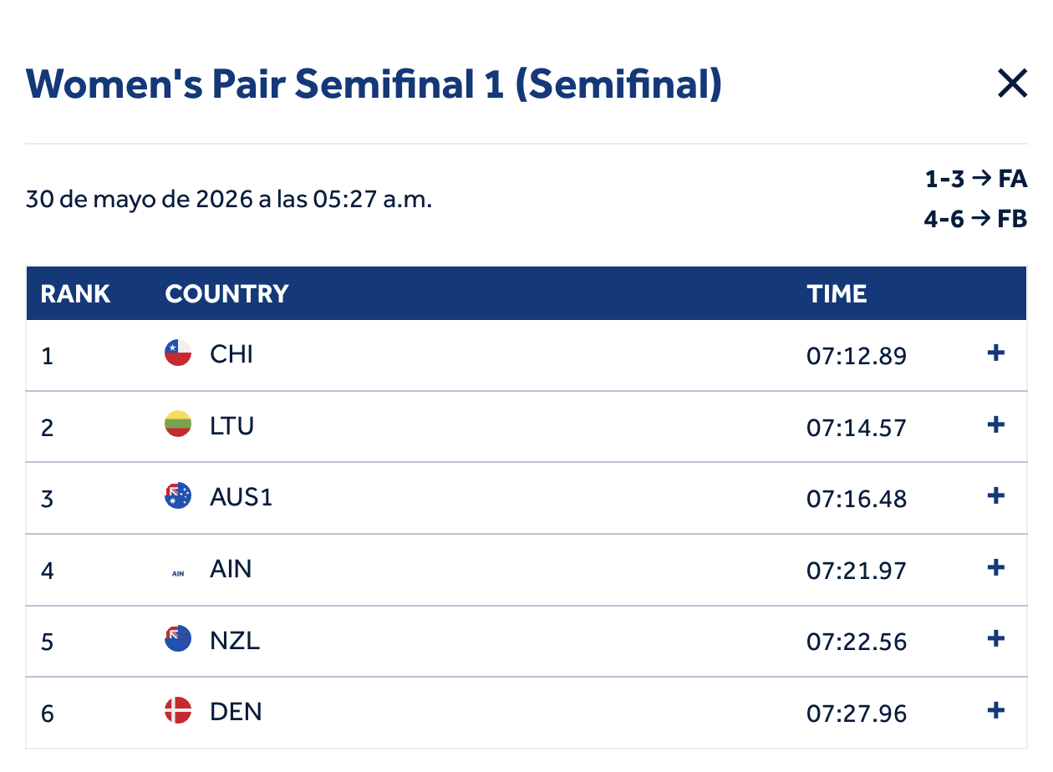Click the Australia flag icon beside AUS1

pyautogui.click(x=178, y=496)
